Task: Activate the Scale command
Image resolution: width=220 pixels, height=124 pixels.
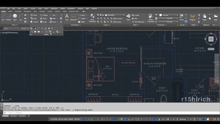Action: click(43, 22)
